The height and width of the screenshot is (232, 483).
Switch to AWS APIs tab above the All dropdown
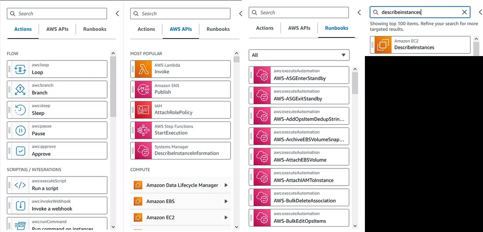(299, 28)
